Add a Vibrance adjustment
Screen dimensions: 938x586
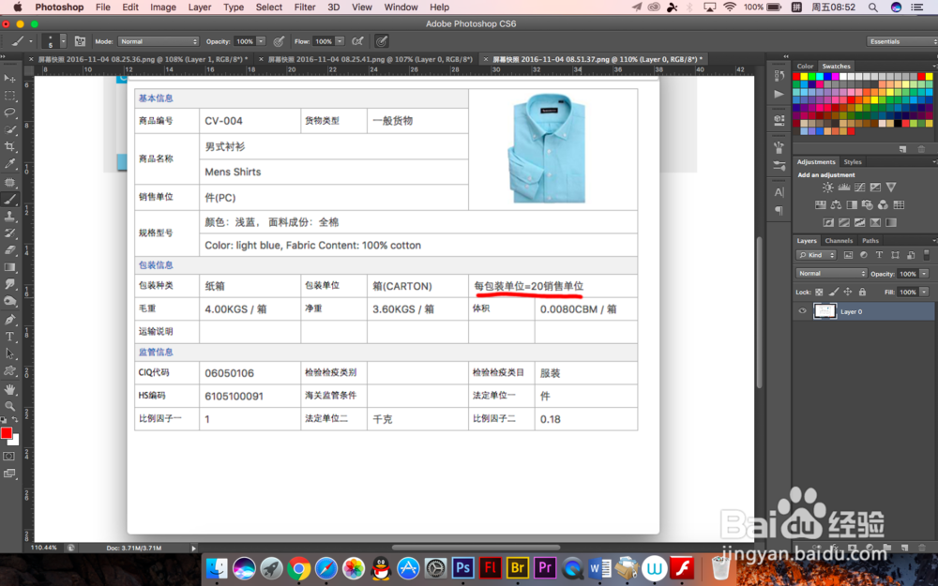[x=891, y=188]
